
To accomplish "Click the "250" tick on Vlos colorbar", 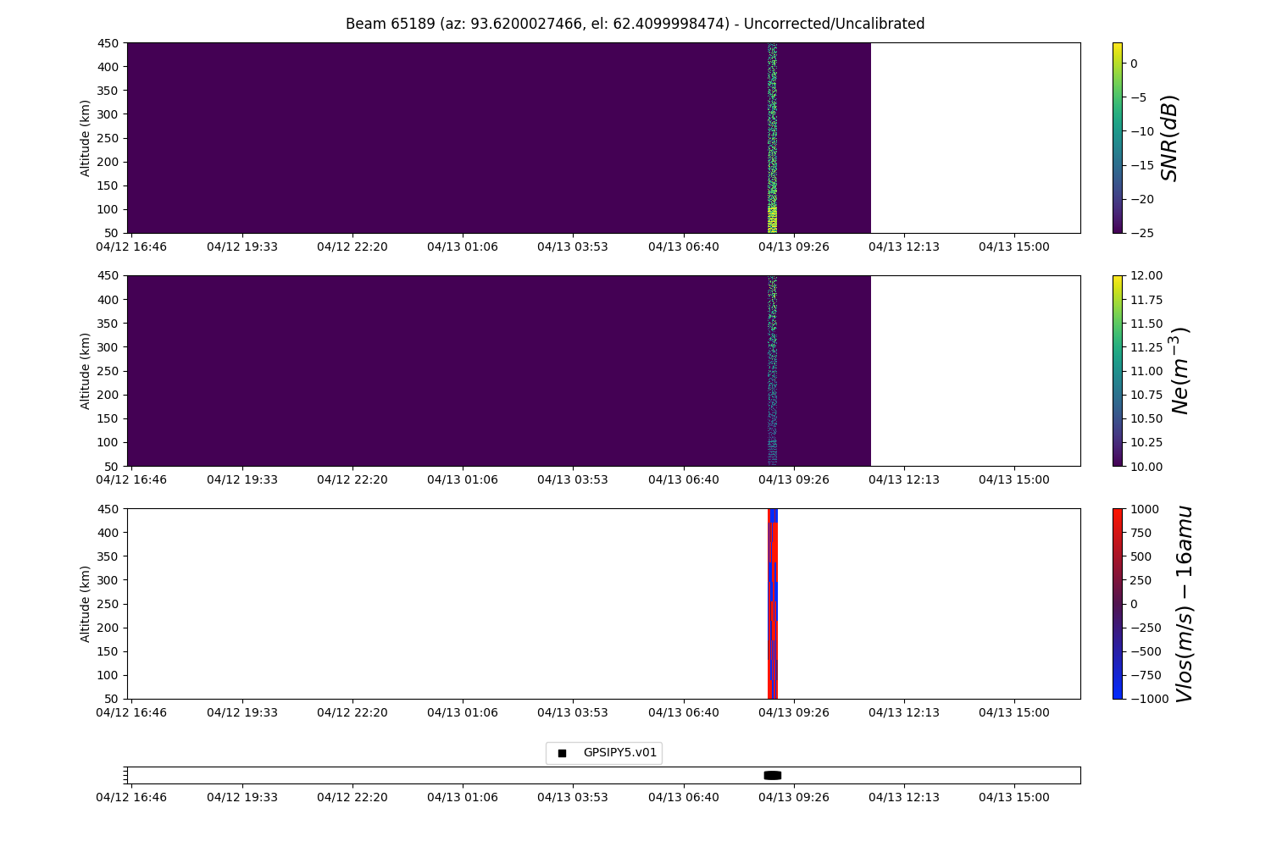I will 1141,579.
